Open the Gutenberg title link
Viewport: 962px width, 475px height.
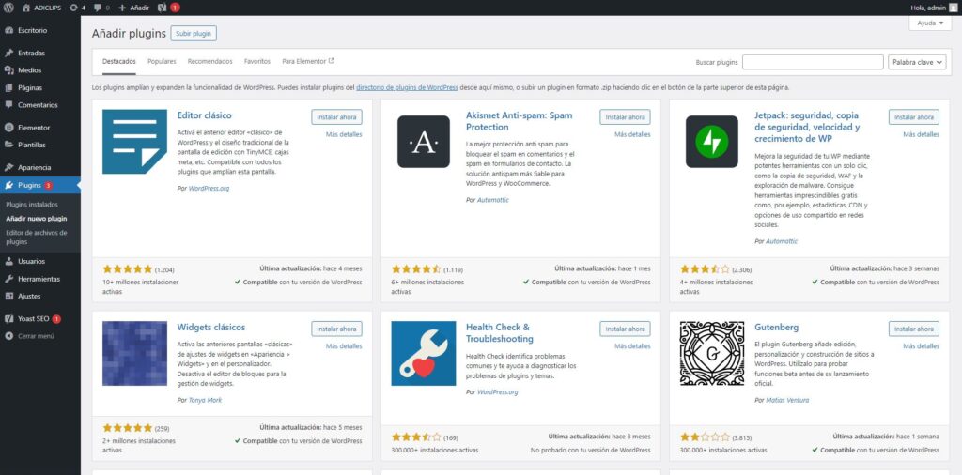click(776, 328)
